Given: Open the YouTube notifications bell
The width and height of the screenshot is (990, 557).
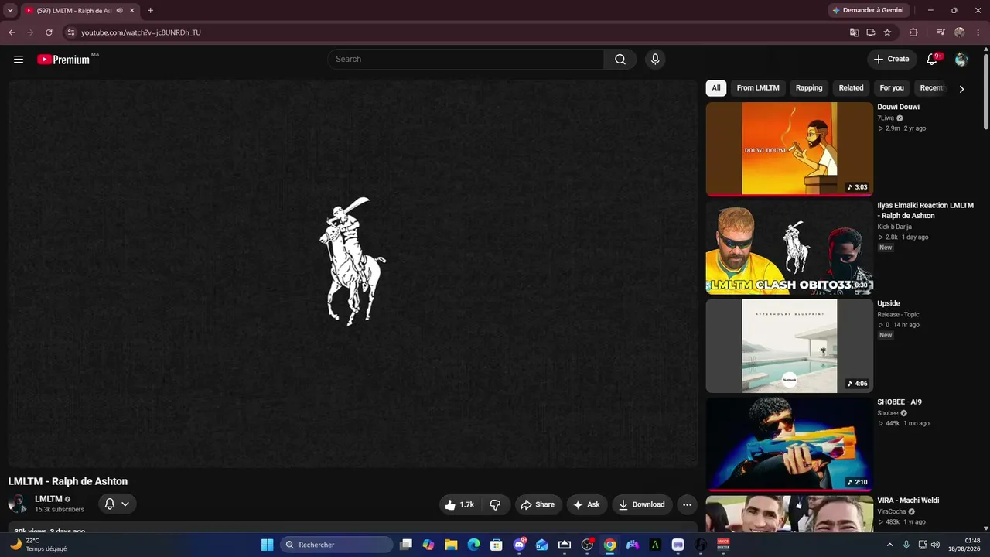Looking at the screenshot, I should [933, 60].
